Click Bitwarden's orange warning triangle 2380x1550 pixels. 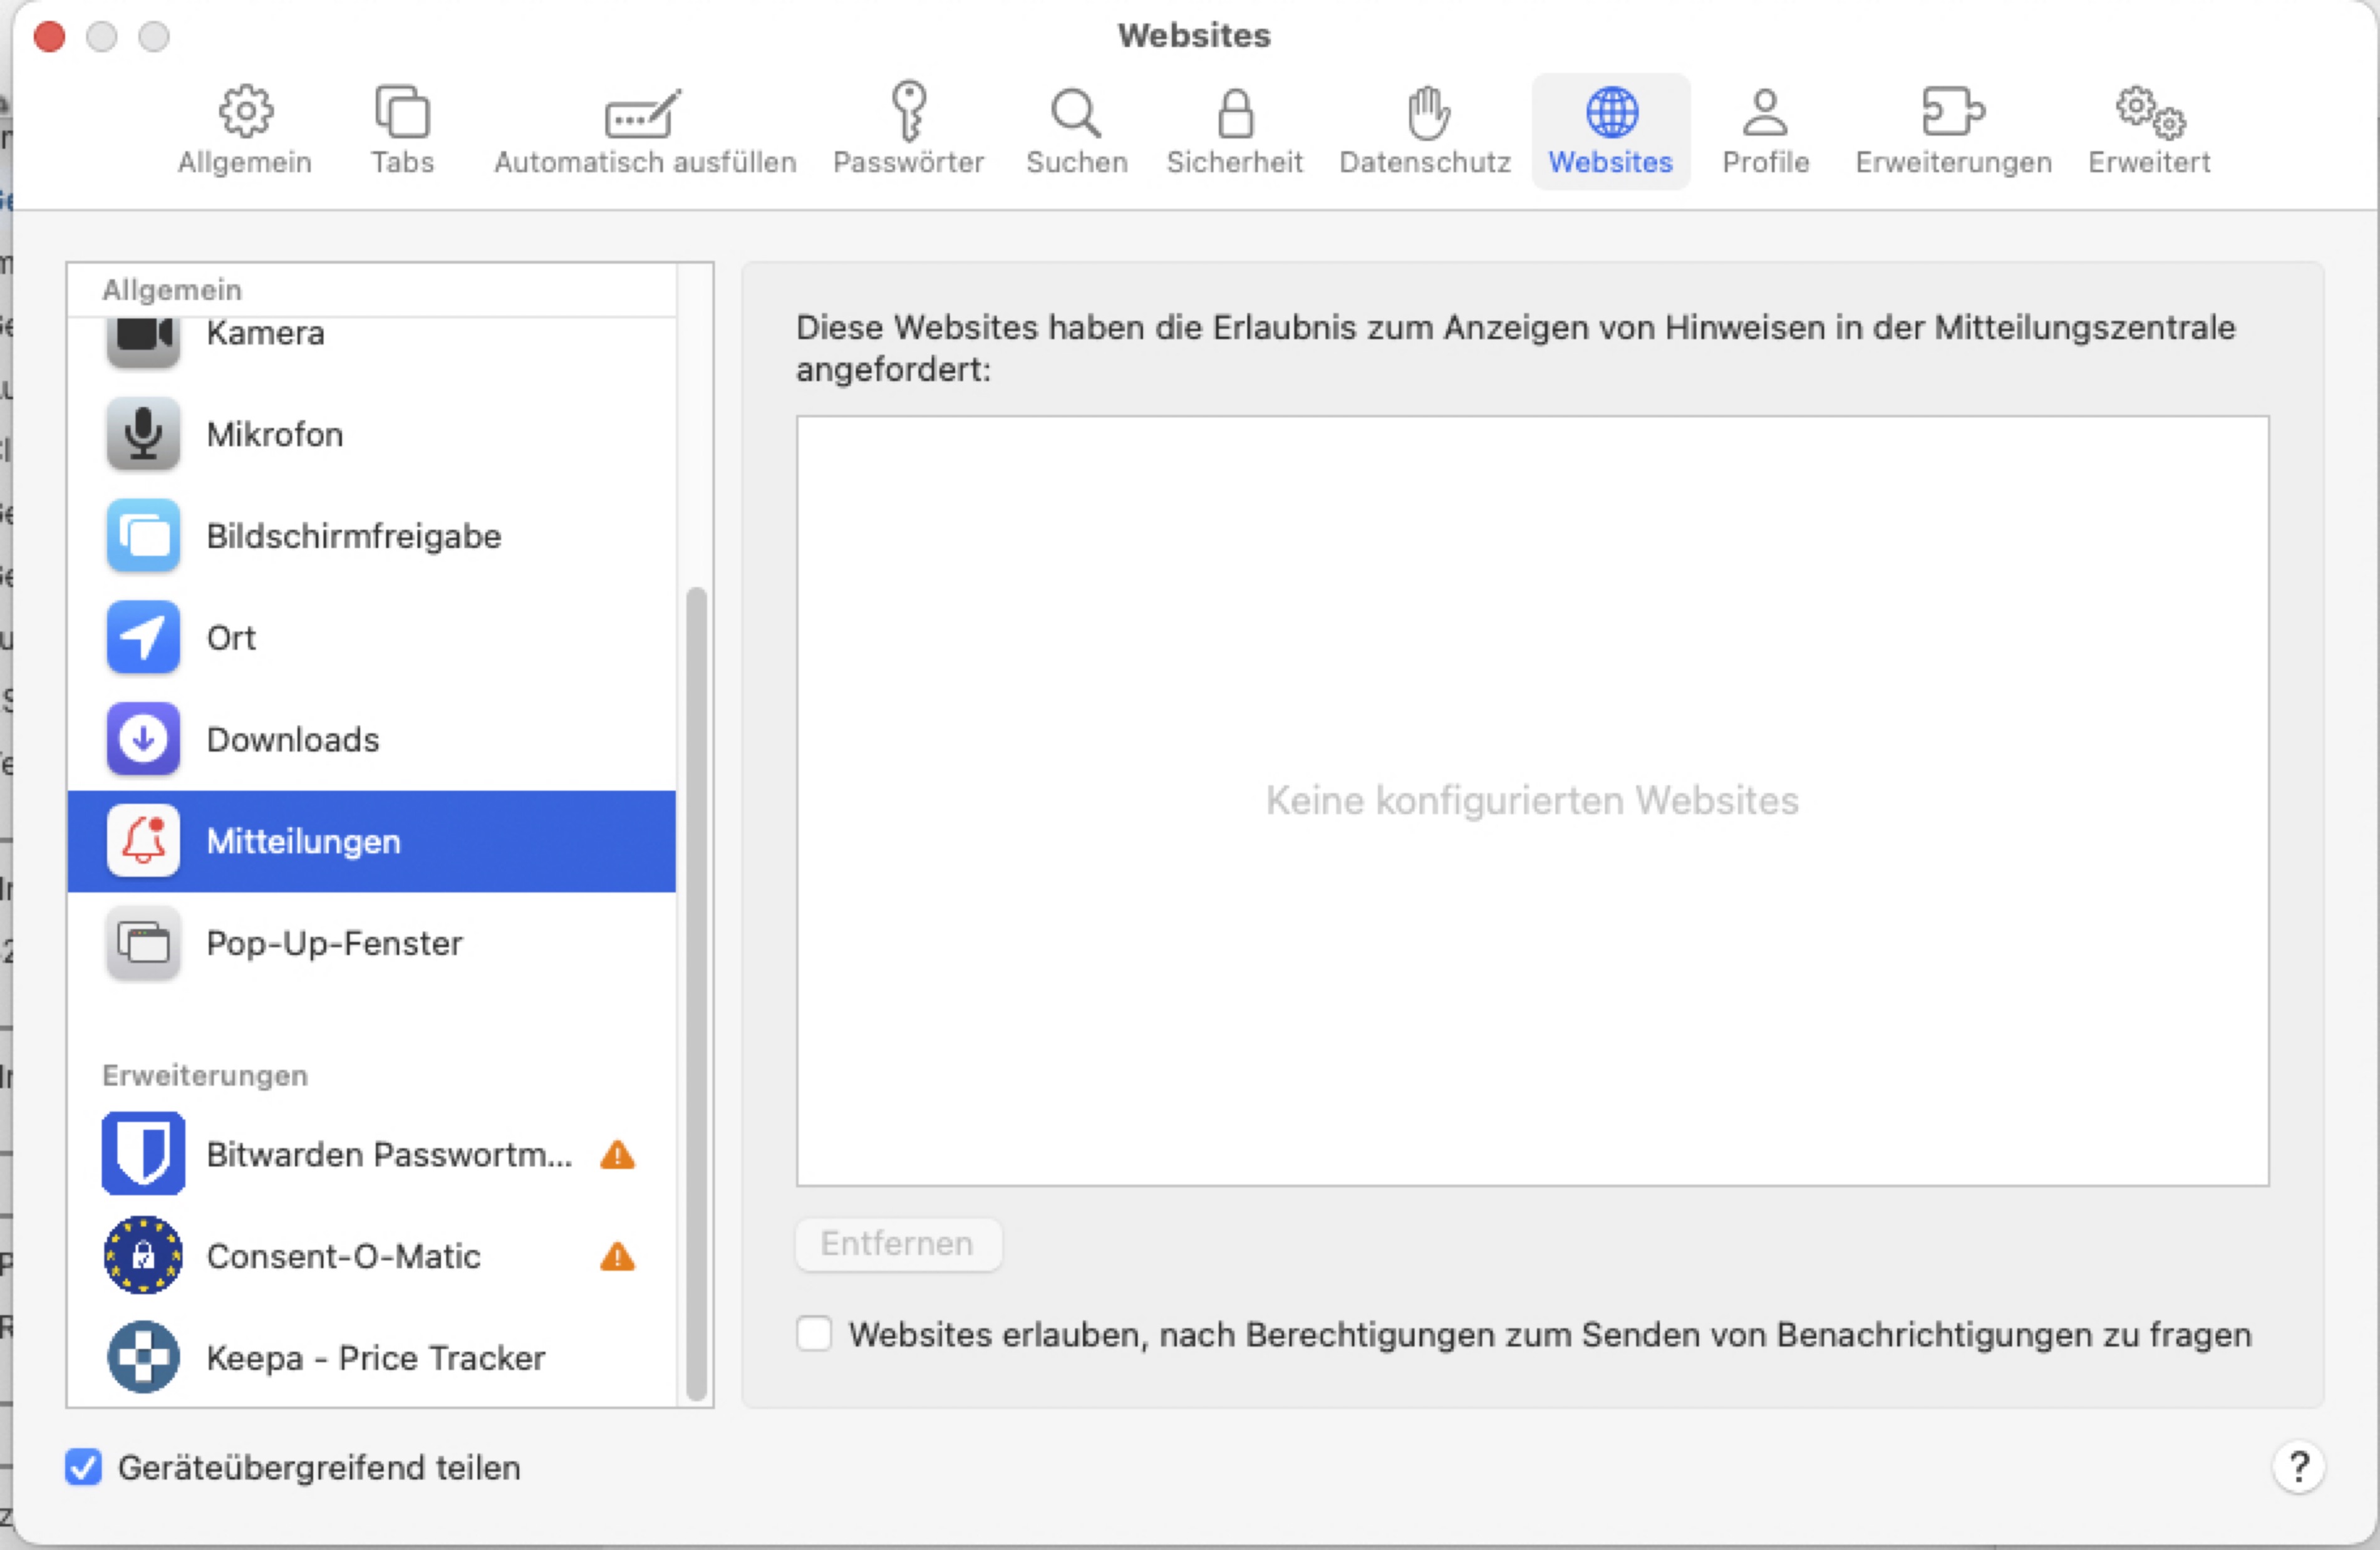[618, 1155]
